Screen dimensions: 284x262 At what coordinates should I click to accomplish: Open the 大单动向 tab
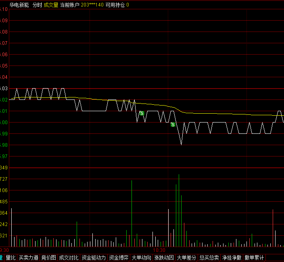tap(142, 258)
